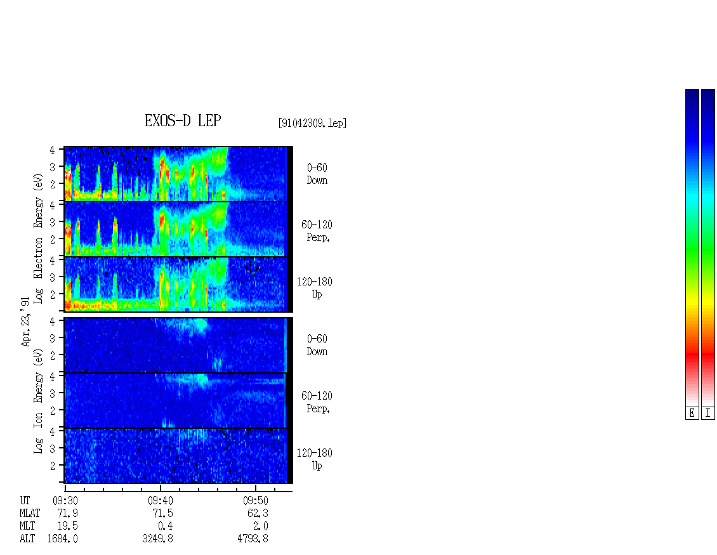Image resolution: width=717 pixels, height=555 pixels.
Task: Click the 09:50 UT time value
Action: (x=255, y=500)
